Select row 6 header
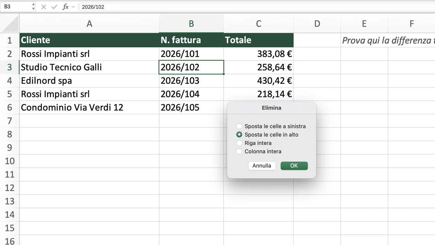This screenshot has height=245, width=435. [10, 108]
